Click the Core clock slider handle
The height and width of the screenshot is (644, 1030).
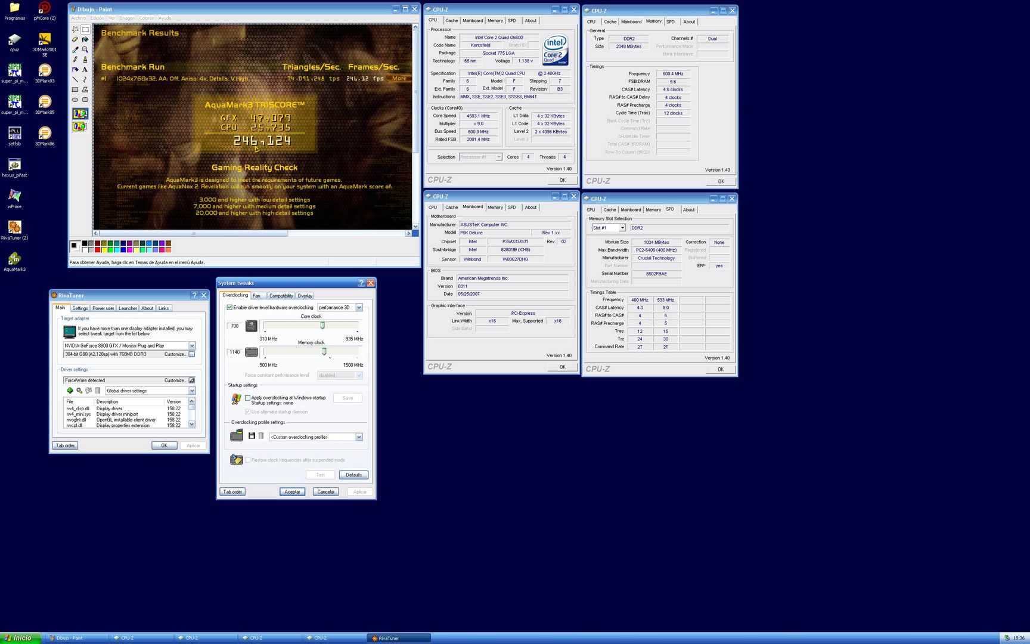tap(322, 326)
